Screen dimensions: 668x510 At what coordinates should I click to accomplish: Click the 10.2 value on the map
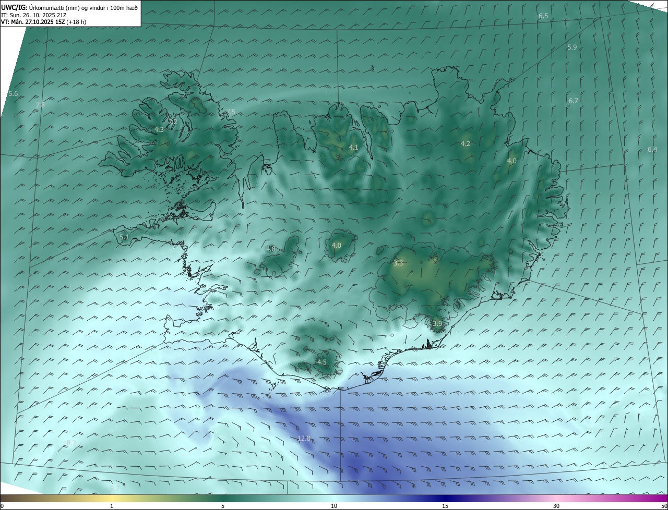pos(69,443)
